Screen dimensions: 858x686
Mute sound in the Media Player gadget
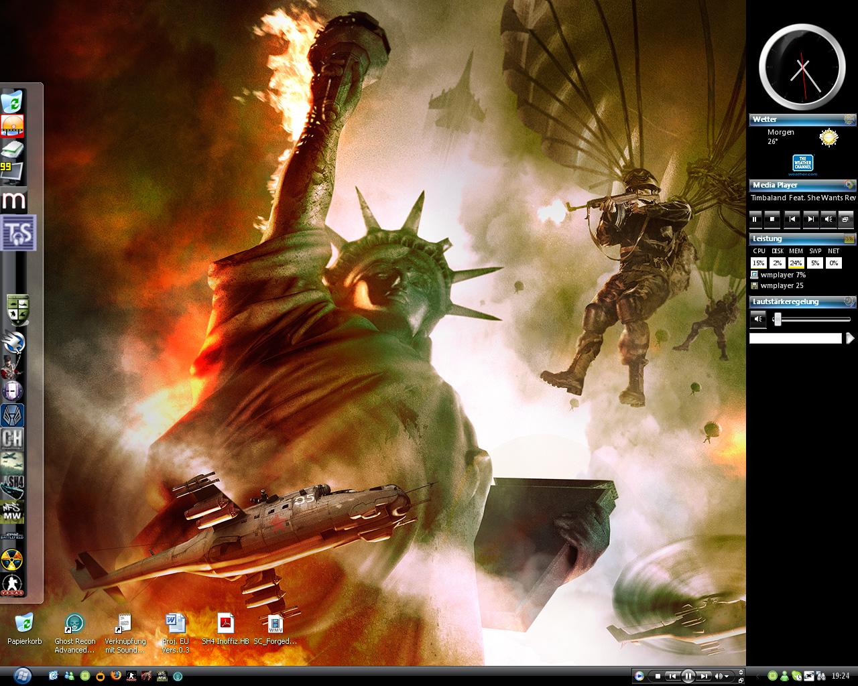pyautogui.click(x=829, y=218)
